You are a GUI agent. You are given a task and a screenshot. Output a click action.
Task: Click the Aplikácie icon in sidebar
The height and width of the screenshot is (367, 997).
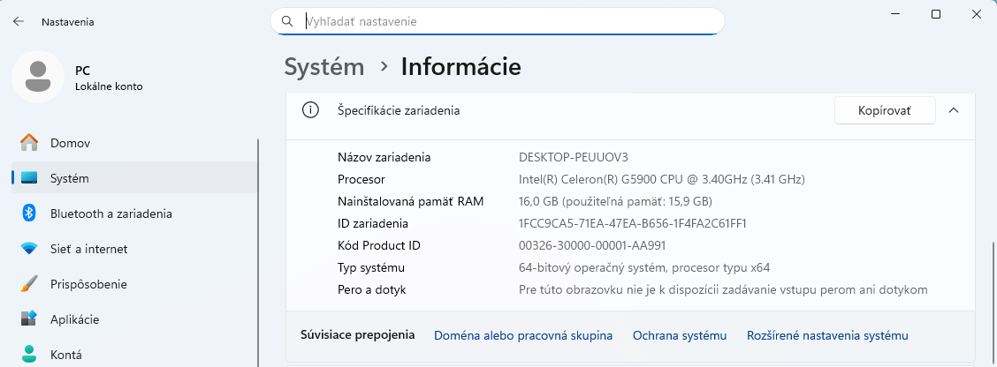point(29,319)
